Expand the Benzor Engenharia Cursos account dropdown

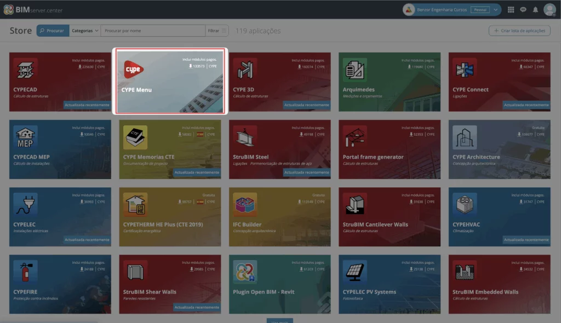pos(495,9)
